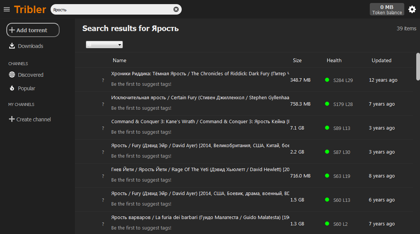This screenshot has height=234, width=420.
Task: Click the Add torrent button
Action: (x=33, y=30)
